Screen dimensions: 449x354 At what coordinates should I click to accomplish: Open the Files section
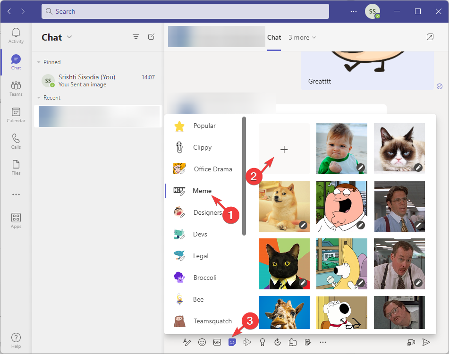coord(16,168)
